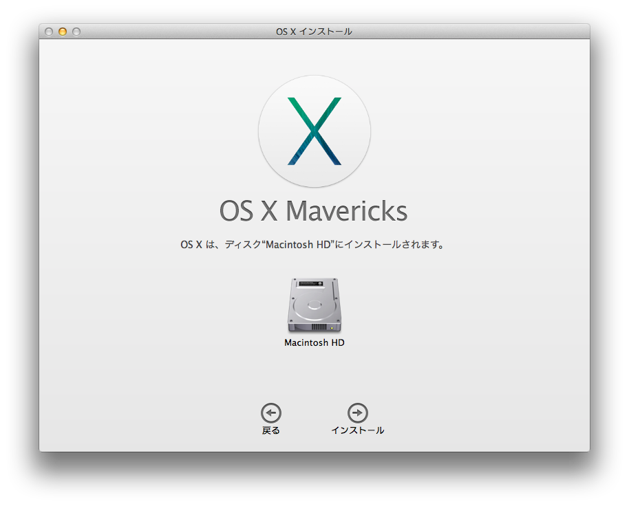This screenshot has width=629, height=506.
Task: Click the OS X Mavericks logo
Action: click(314, 131)
